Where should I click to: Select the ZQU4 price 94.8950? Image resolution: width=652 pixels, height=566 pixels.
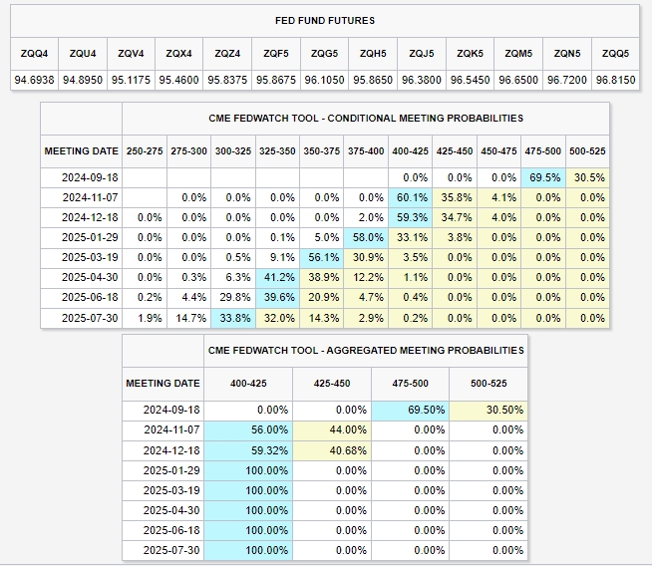pos(83,80)
